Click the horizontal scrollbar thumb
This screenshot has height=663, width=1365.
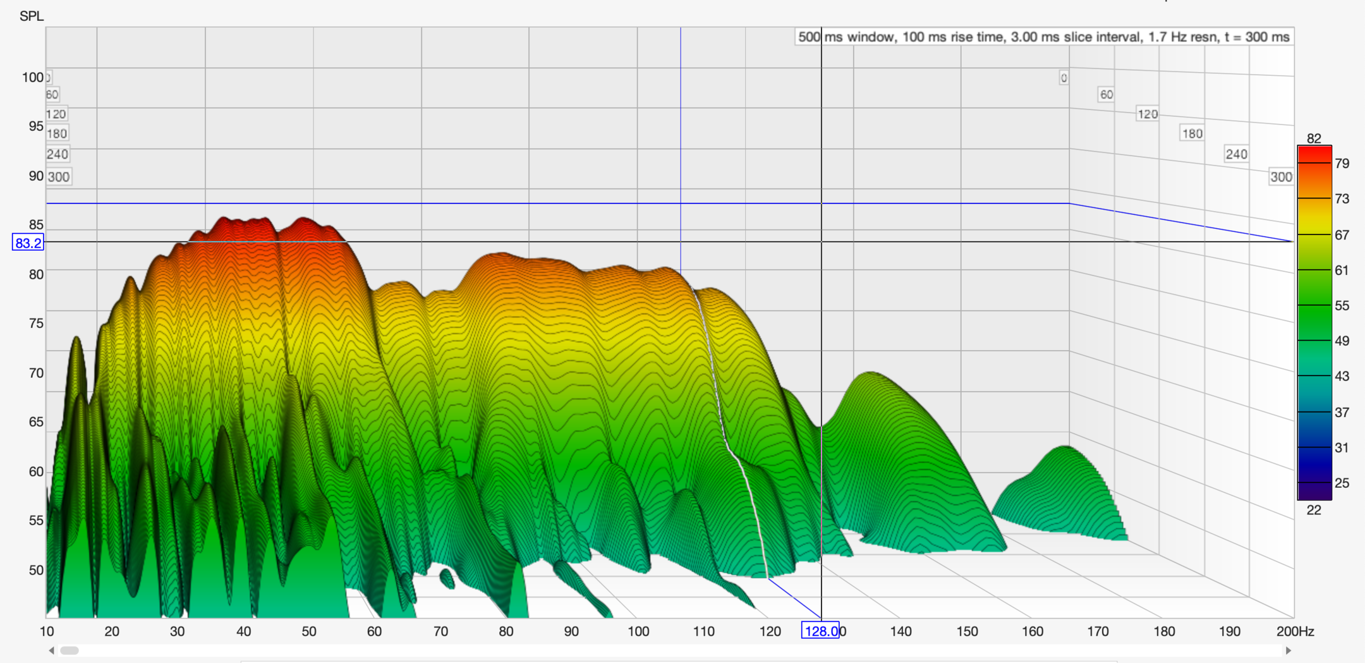[x=70, y=650]
